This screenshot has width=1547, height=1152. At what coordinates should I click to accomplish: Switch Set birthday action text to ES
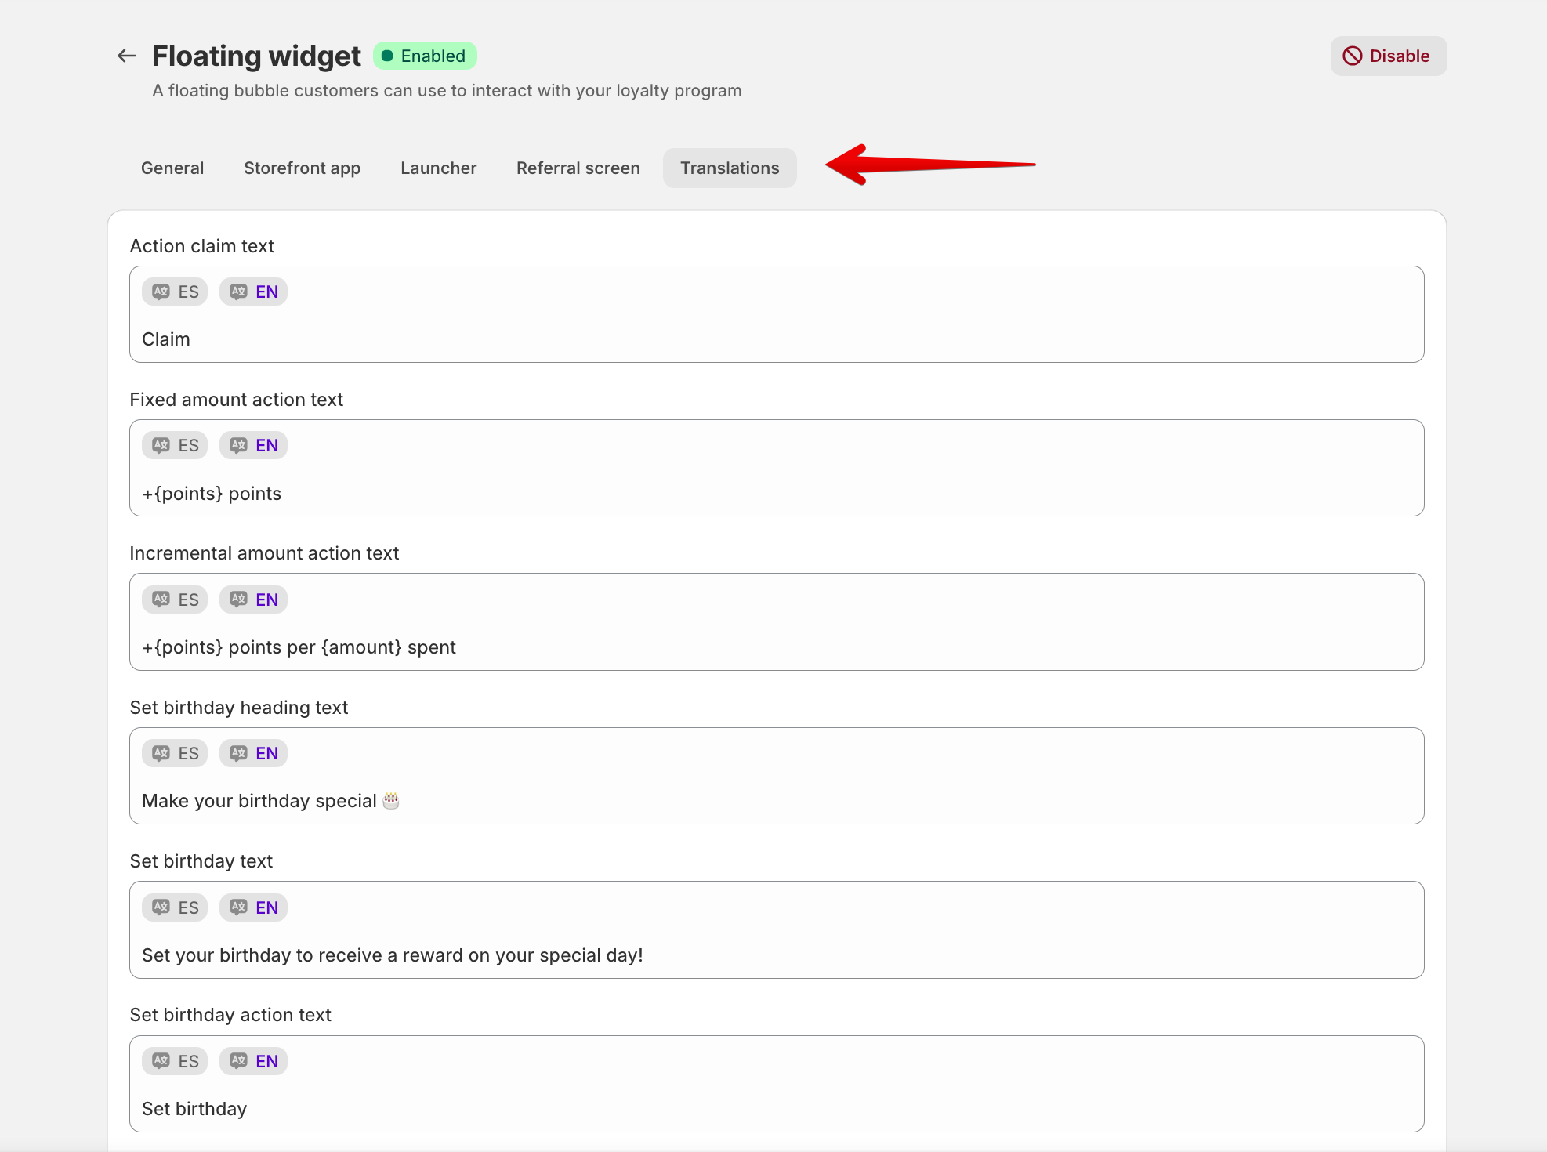pyautogui.click(x=175, y=1061)
